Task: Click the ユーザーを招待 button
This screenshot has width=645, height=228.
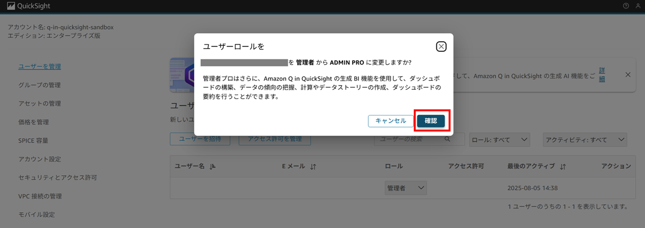Action: 200,139
